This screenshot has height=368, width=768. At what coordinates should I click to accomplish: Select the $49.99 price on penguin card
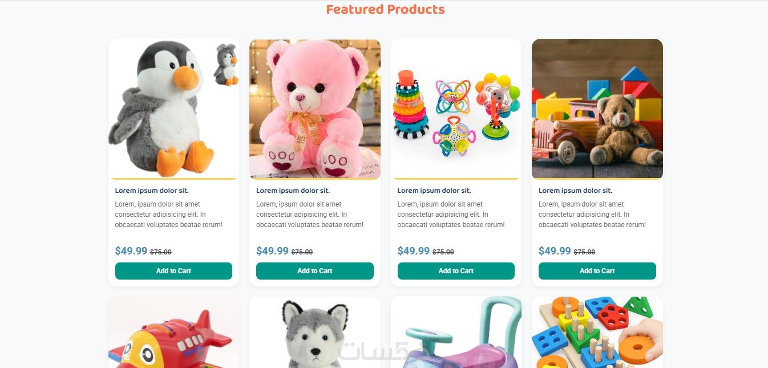pyautogui.click(x=131, y=251)
